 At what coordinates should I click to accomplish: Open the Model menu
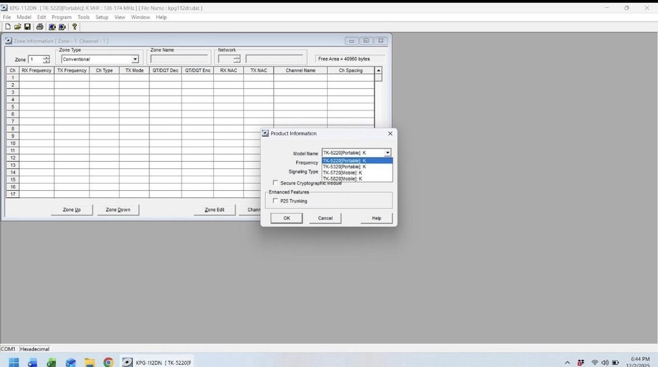click(x=24, y=17)
